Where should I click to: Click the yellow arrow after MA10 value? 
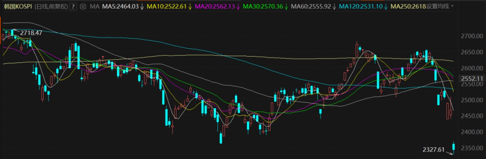click(190, 6)
